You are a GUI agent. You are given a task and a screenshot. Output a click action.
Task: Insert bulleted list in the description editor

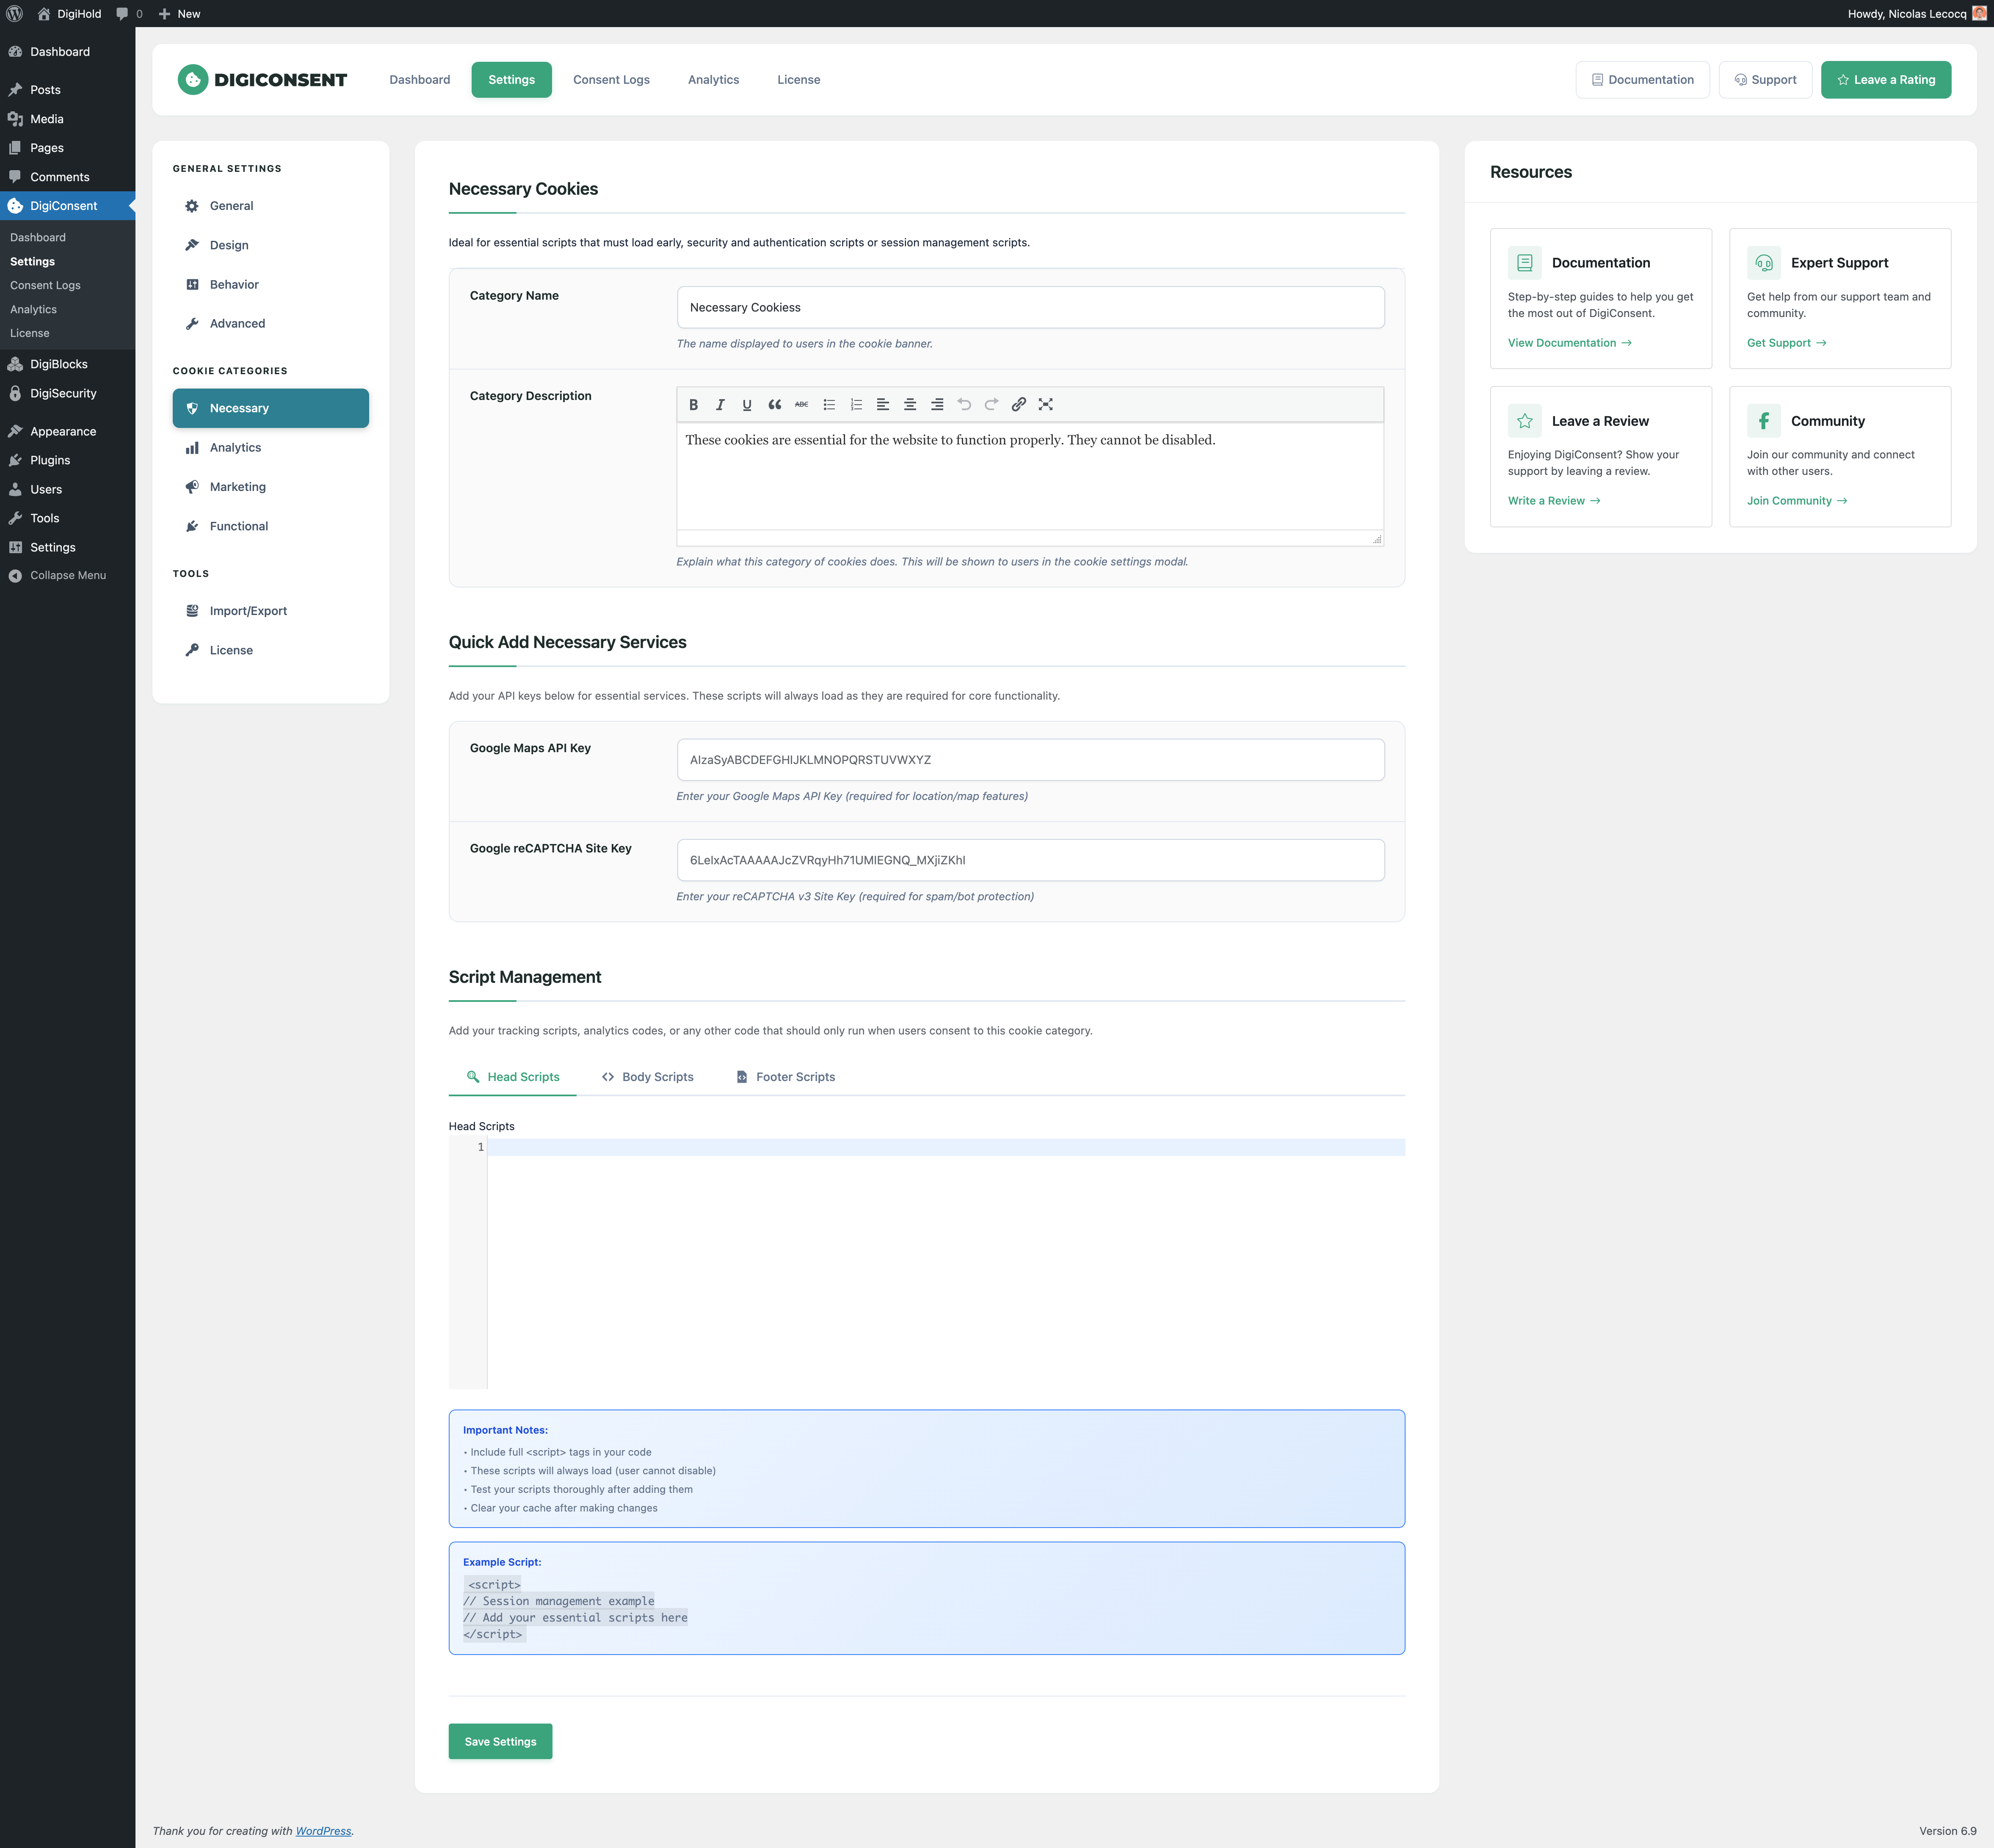[x=829, y=405]
